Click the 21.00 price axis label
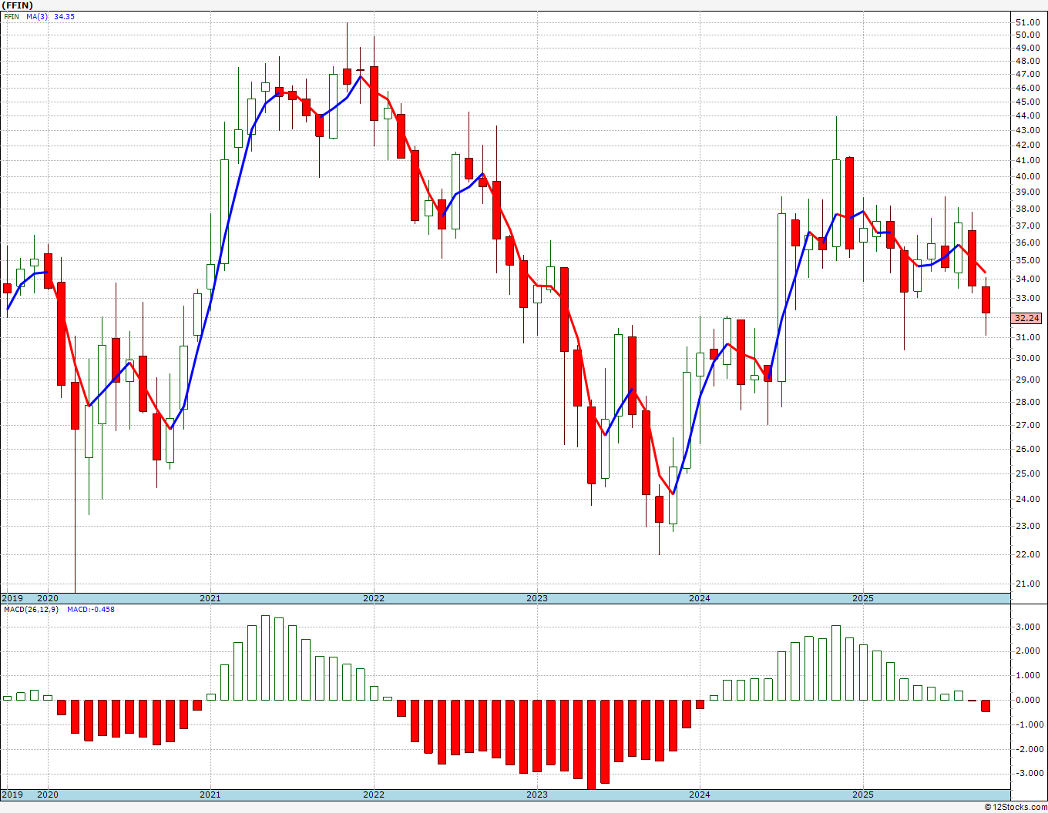1048x813 pixels. (1027, 584)
